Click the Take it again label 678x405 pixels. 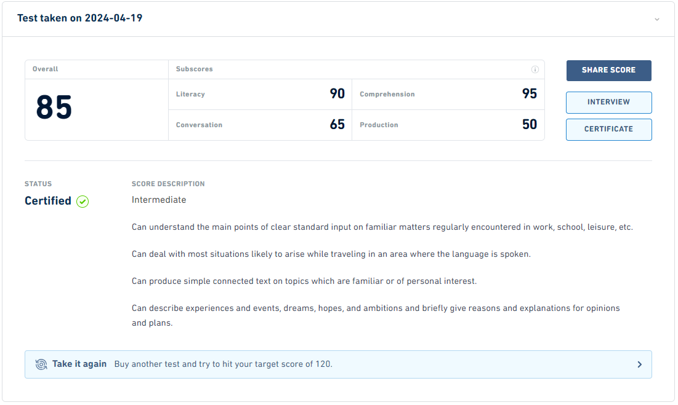pyautogui.click(x=79, y=364)
